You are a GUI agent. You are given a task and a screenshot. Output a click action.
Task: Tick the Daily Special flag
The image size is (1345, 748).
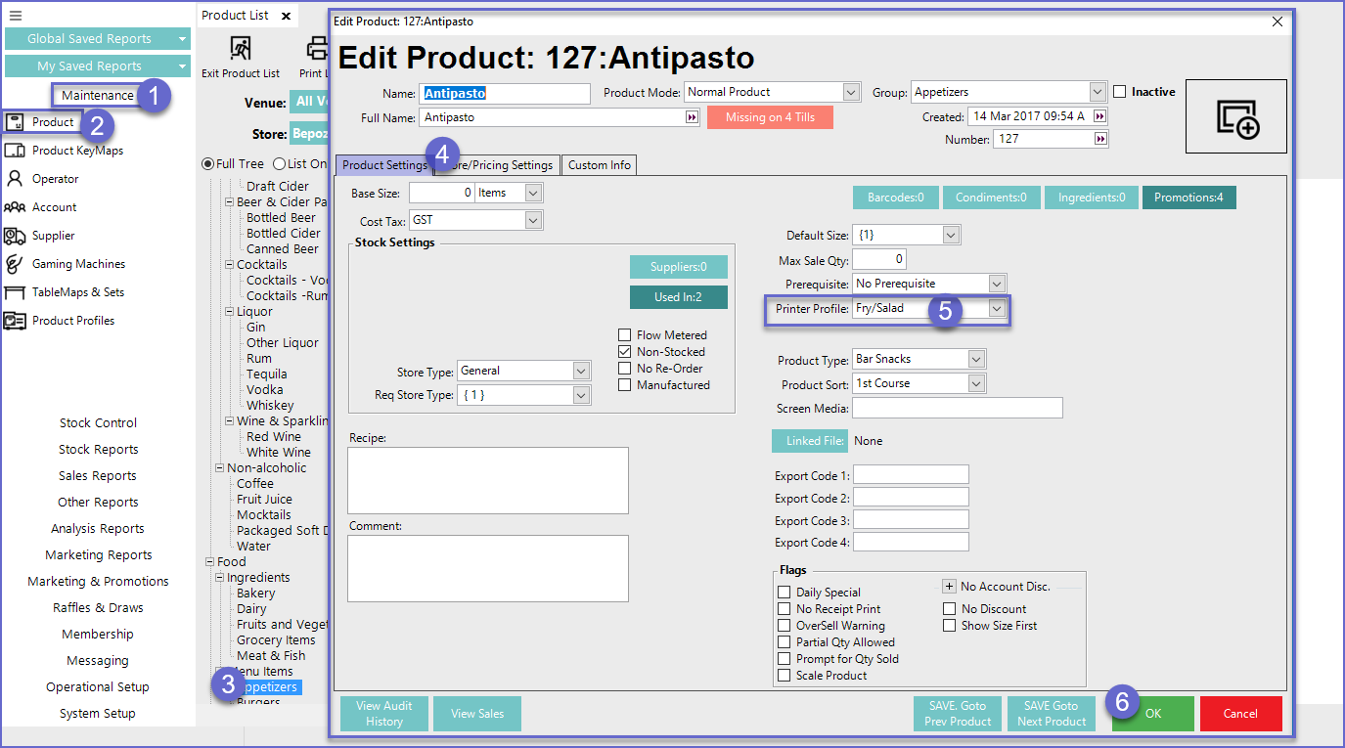coord(785,593)
